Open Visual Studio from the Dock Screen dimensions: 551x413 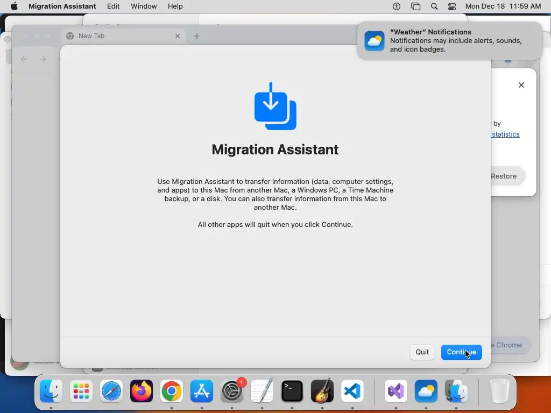[x=396, y=391]
